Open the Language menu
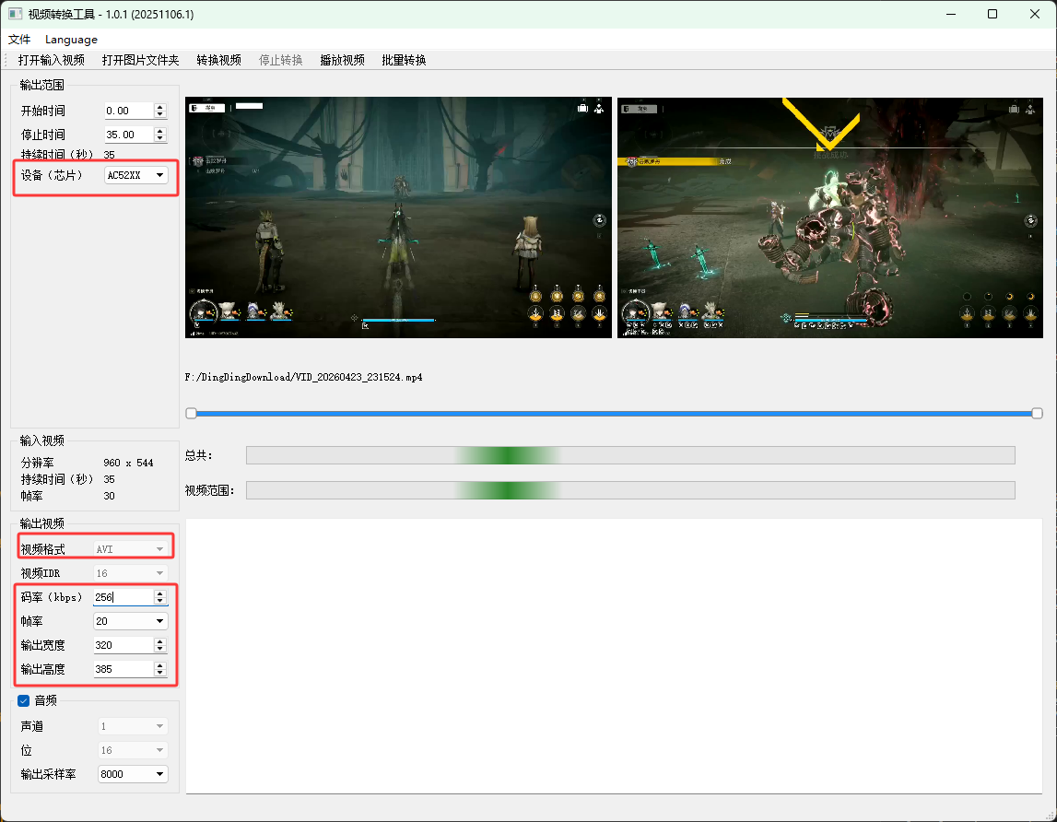1057x822 pixels. tap(71, 39)
